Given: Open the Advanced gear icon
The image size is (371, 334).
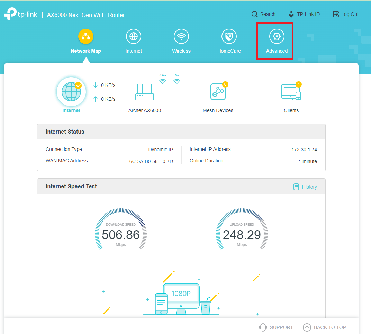Looking at the screenshot, I should coord(277,36).
